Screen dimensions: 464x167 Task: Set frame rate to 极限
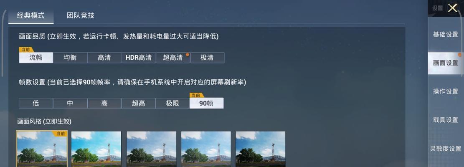tap(172, 104)
